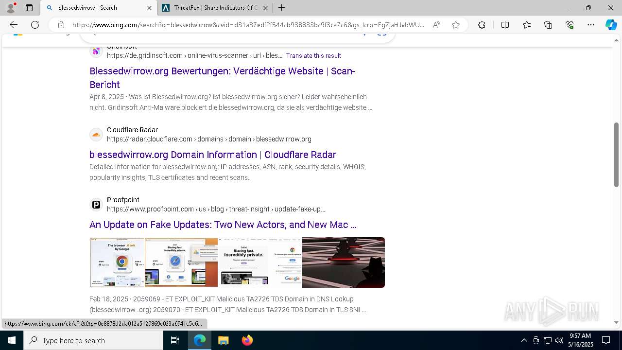Open the www.proofpoint.com URL breadcrumb
622x350 pixels.
216,209
